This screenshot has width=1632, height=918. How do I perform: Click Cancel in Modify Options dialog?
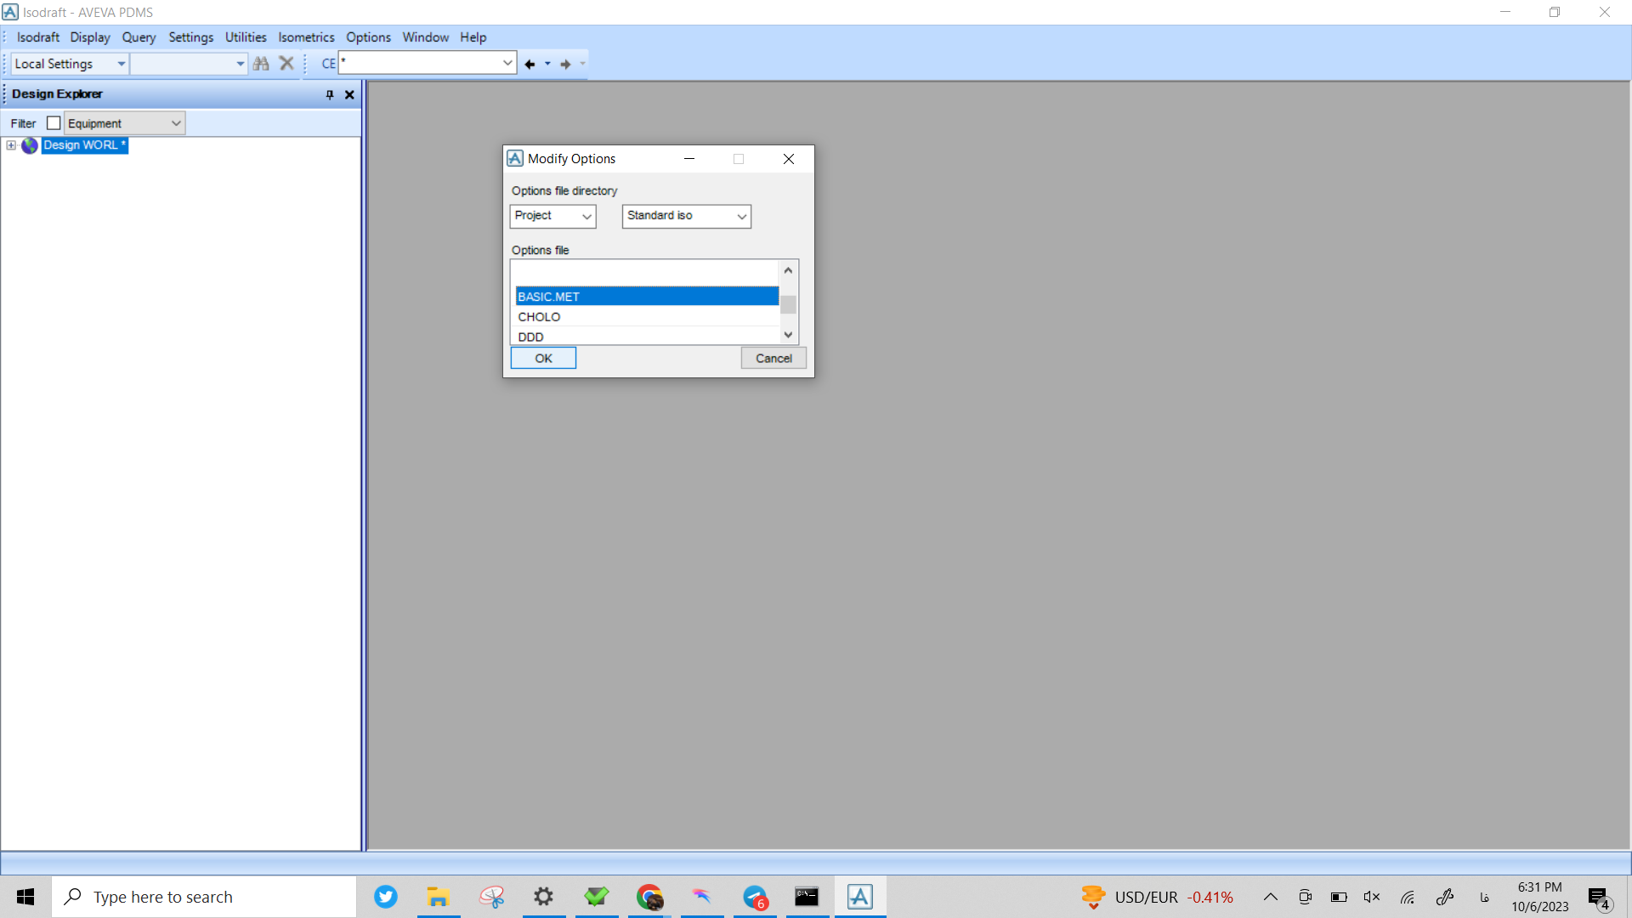pyautogui.click(x=773, y=359)
